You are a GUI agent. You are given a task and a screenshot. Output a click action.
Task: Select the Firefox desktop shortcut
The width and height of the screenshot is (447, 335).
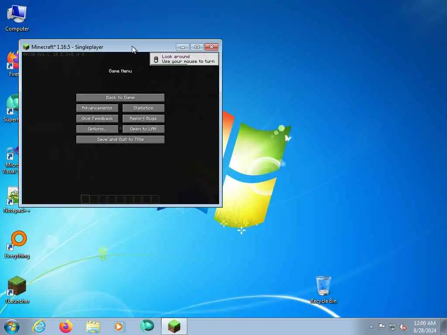[13, 64]
